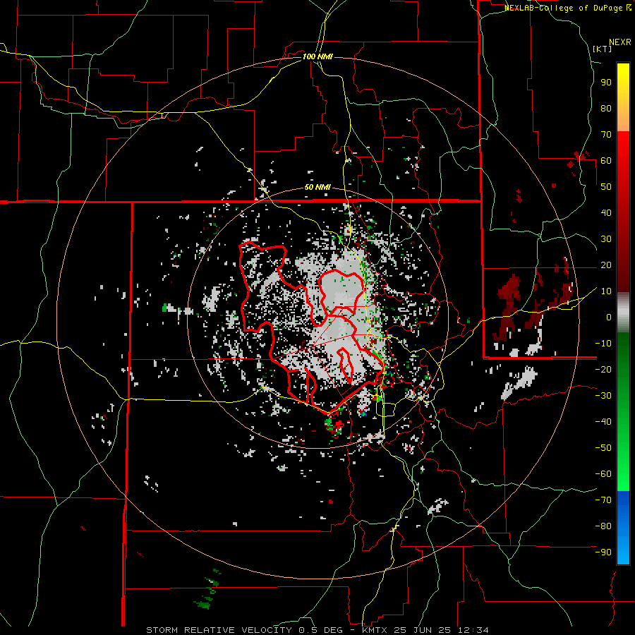The height and width of the screenshot is (635, 635).
Task: Click the '0' scale value
Action: click(x=609, y=317)
